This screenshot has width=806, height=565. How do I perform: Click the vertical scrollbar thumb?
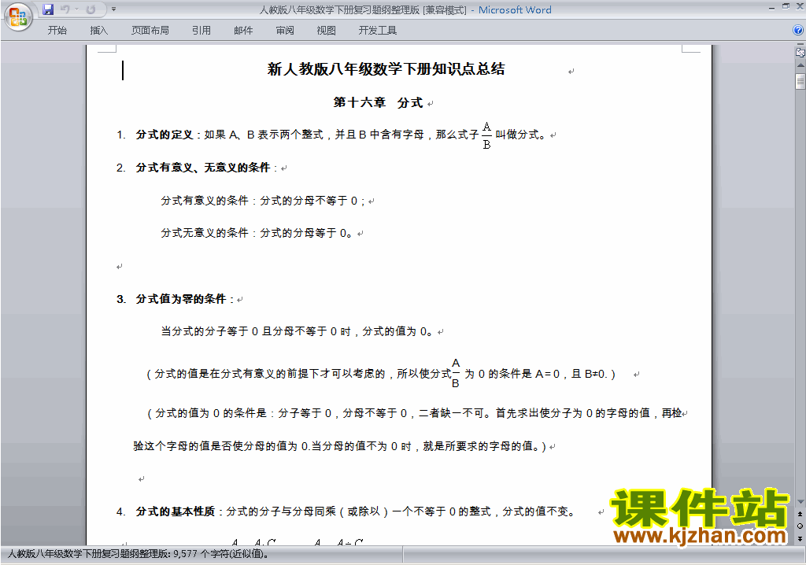[x=800, y=81]
